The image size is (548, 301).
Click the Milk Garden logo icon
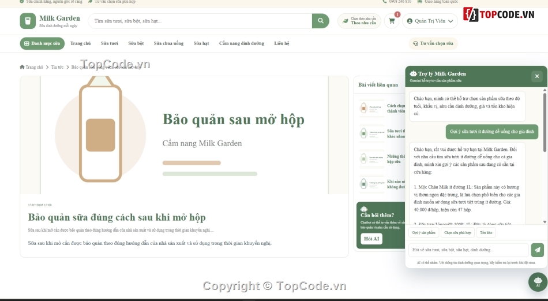(x=28, y=21)
